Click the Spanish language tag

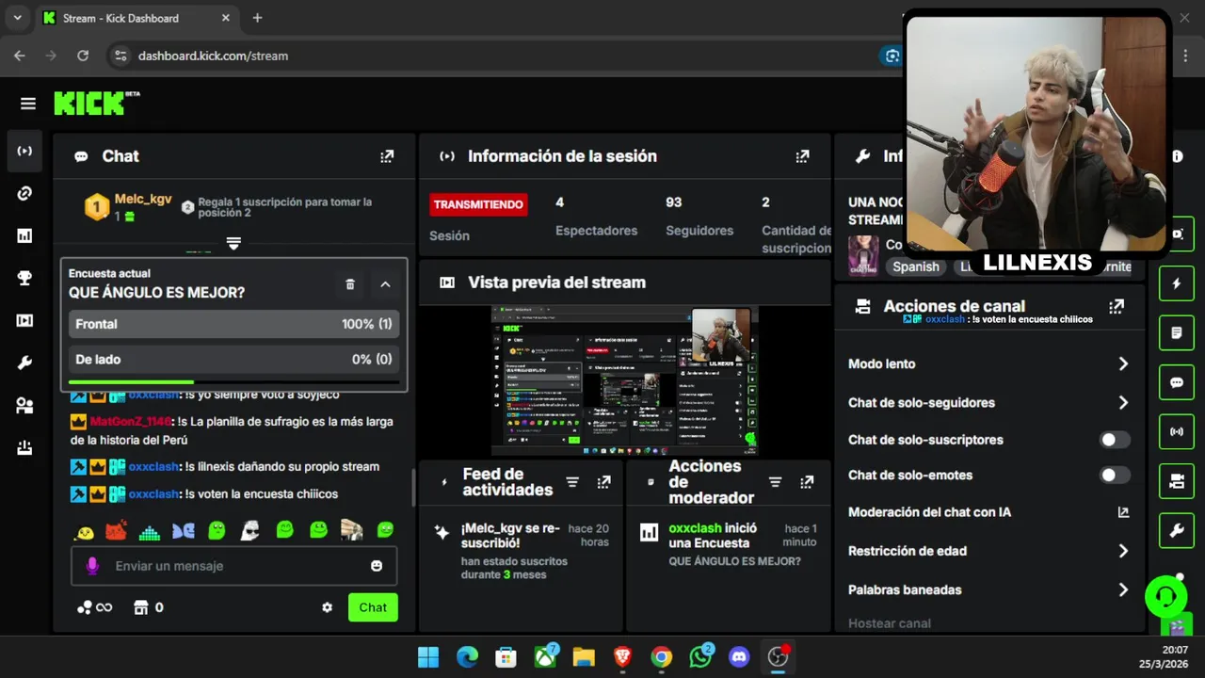click(916, 266)
